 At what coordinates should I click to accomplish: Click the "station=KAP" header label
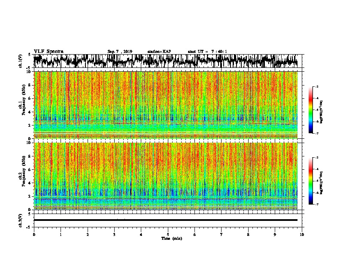pos(159,52)
